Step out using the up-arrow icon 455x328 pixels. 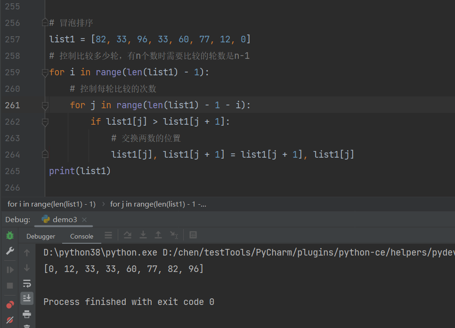(158, 235)
